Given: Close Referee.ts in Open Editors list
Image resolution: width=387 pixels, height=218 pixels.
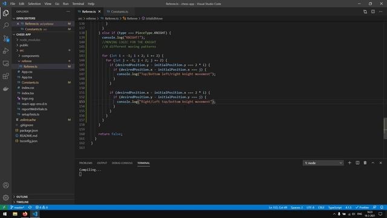Looking at the screenshot, I should point(18,24).
